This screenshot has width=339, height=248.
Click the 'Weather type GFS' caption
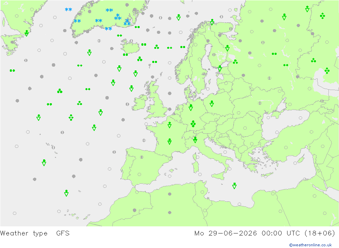(x=35, y=233)
